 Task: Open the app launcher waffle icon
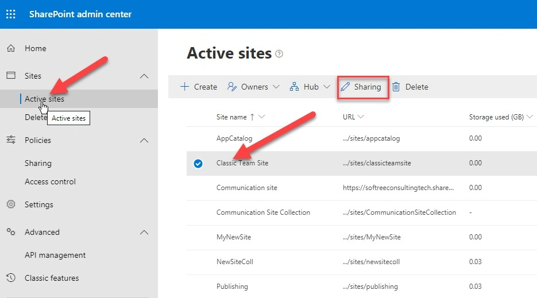(x=10, y=14)
